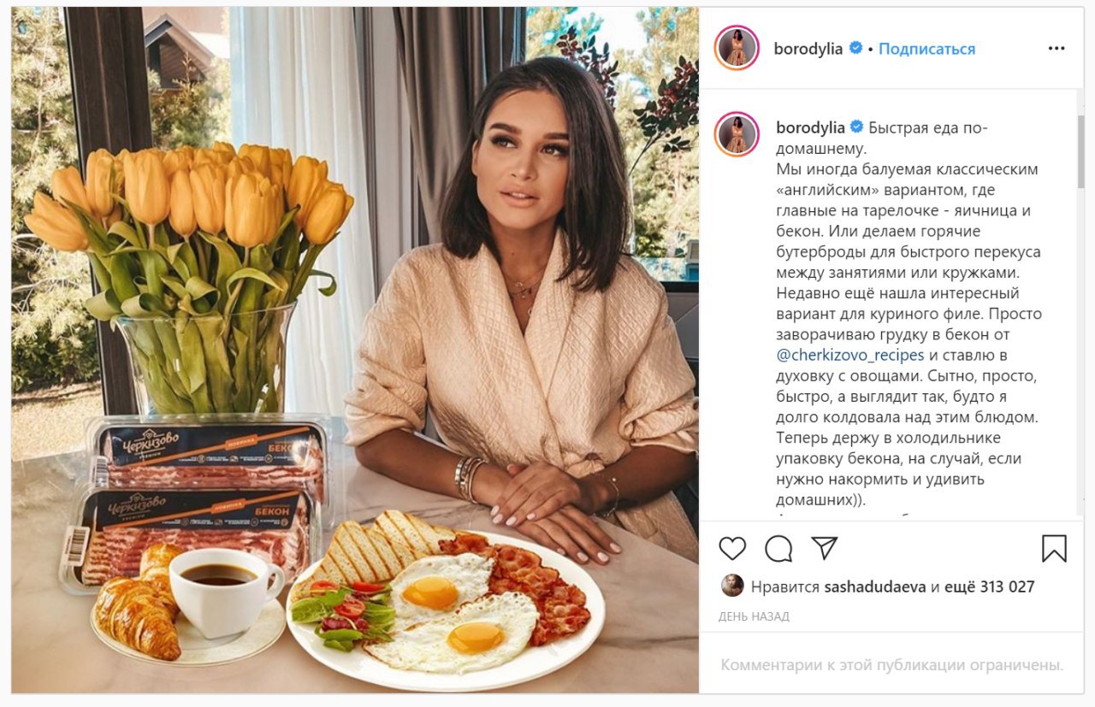This screenshot has height=707, width=1095.
Task: Click the ДЕНЬ НАЗАД timestamp
Action: click(754, 616)
